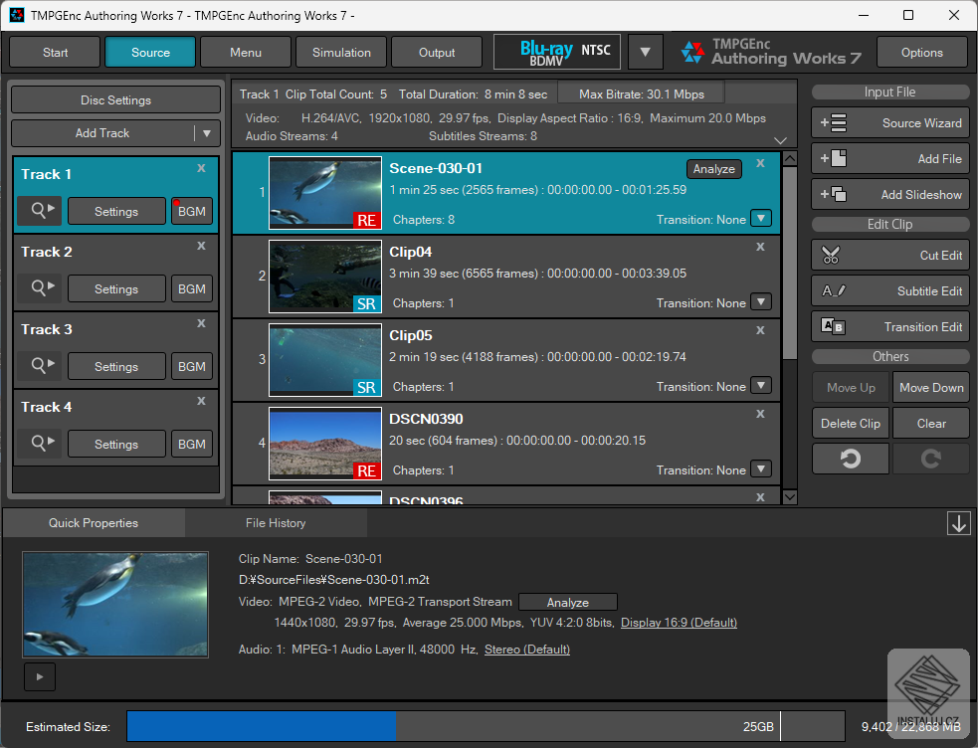The image size is (978, 748).
Task: Open Track 2 BGM button
Action: tap(192, 288)
